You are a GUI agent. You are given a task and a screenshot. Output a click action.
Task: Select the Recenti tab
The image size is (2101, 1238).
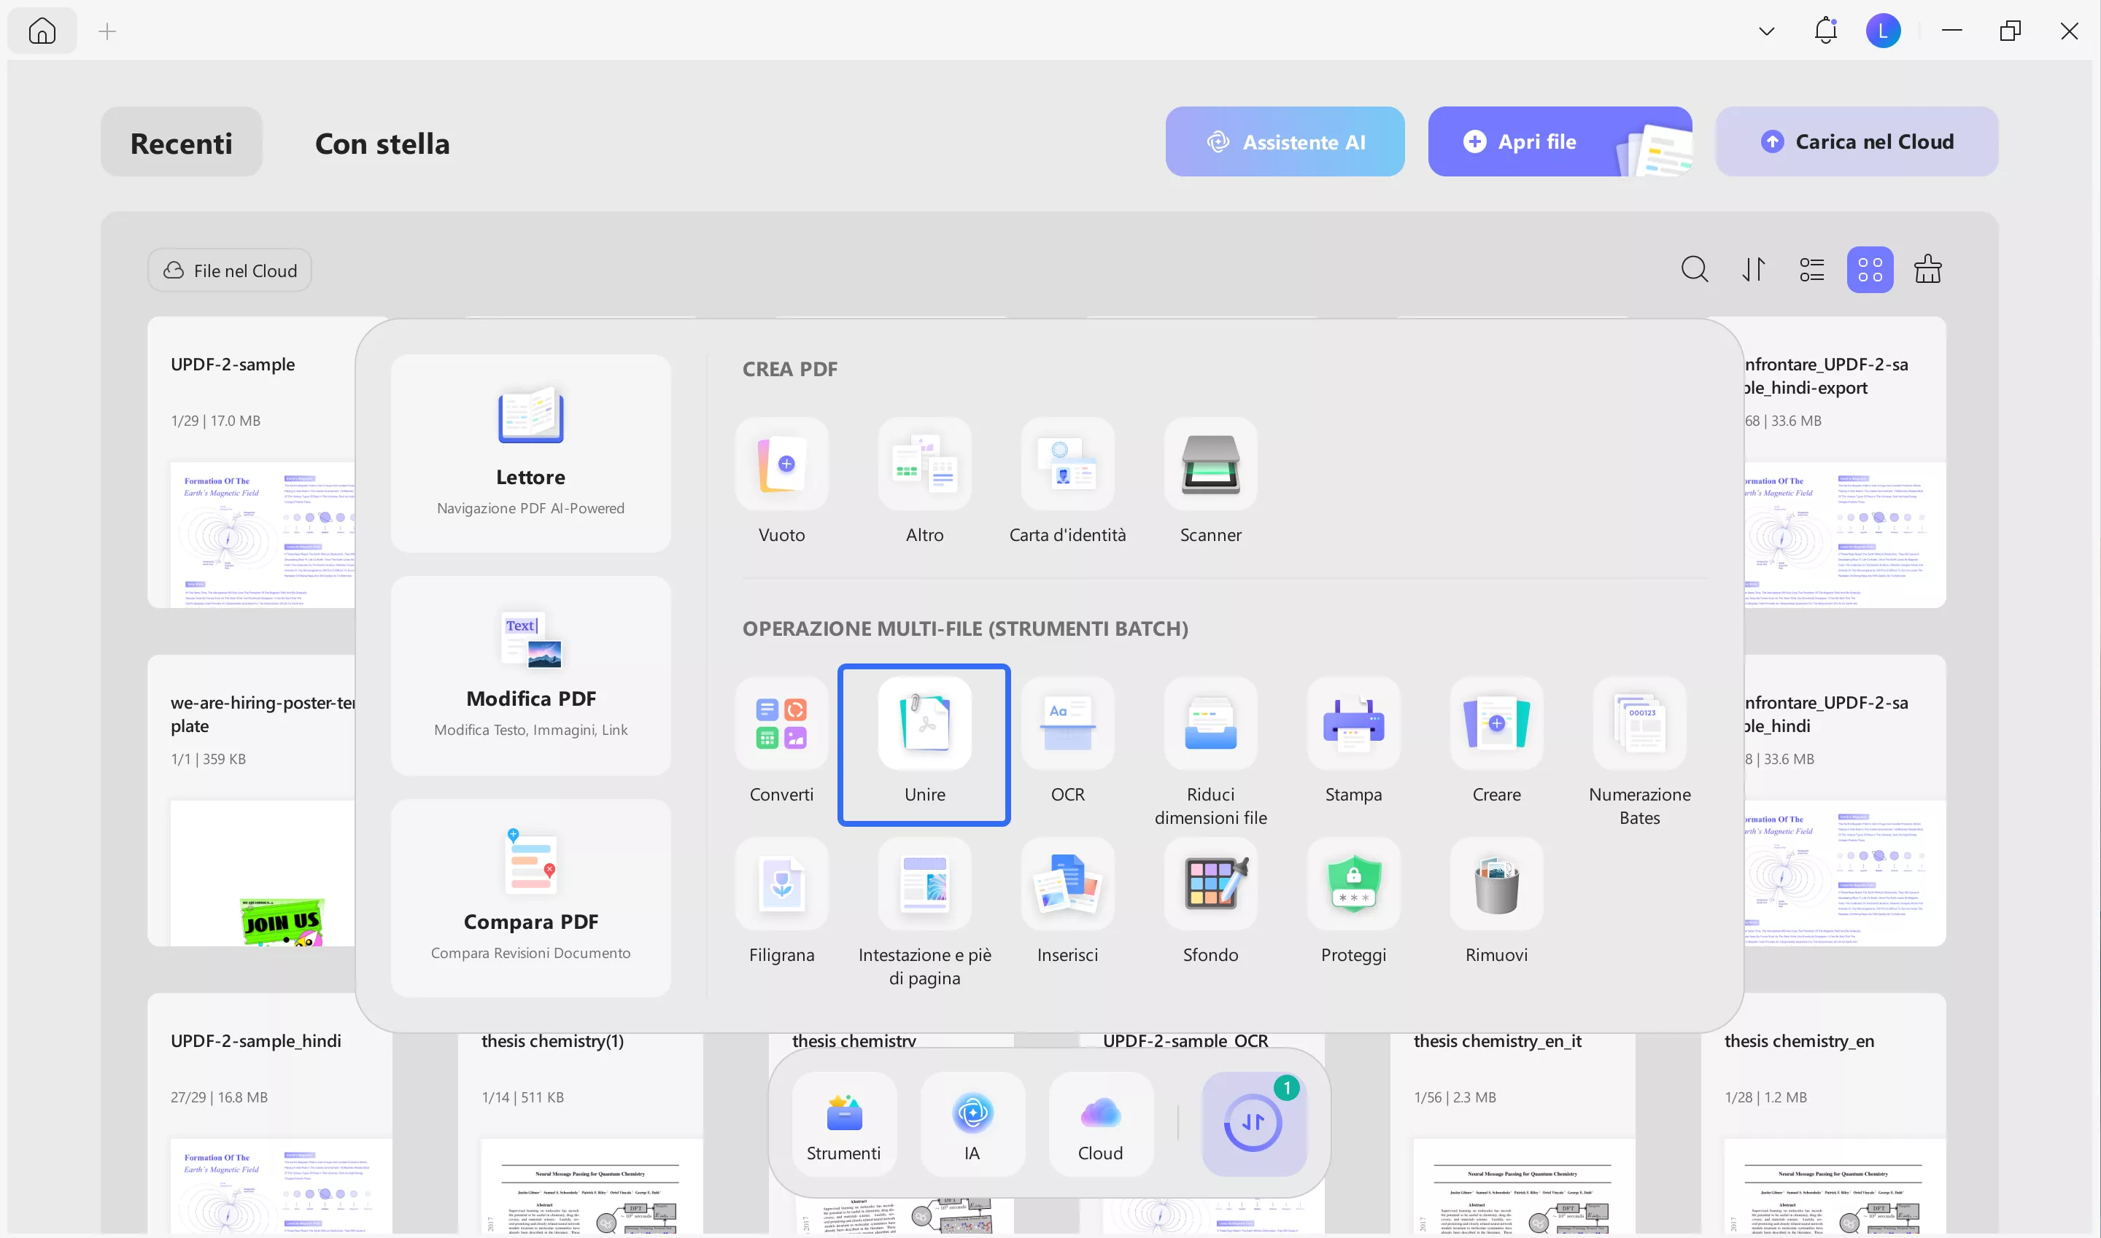181,142
